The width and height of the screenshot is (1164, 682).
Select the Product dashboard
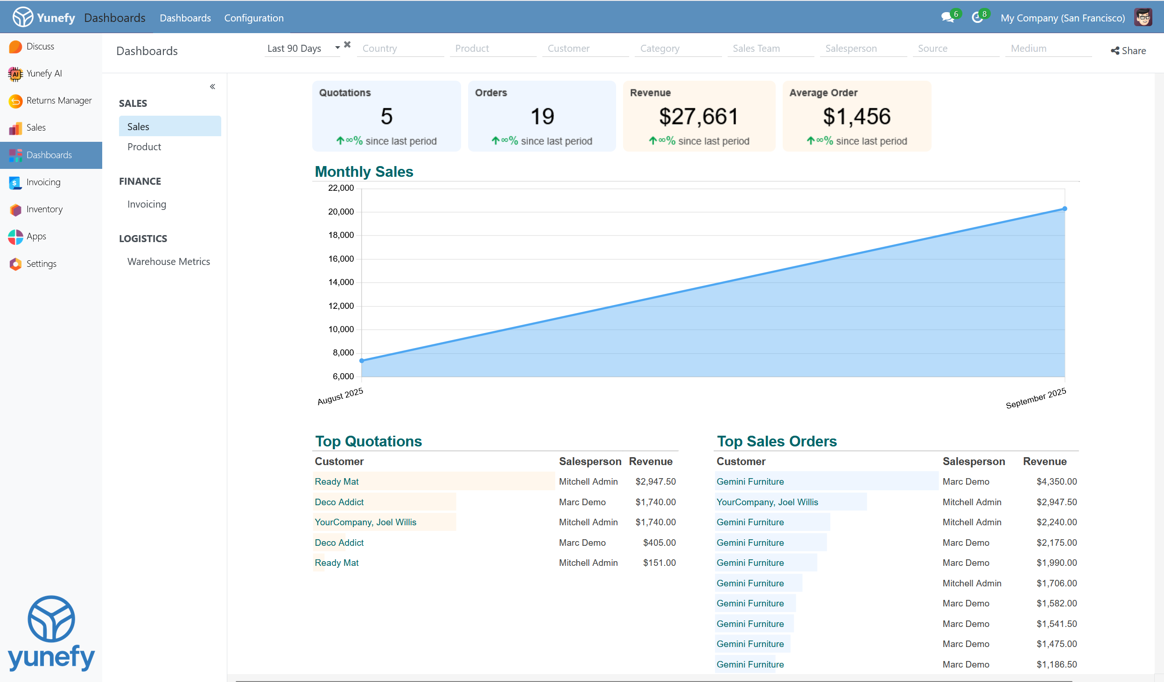[144, 147]
